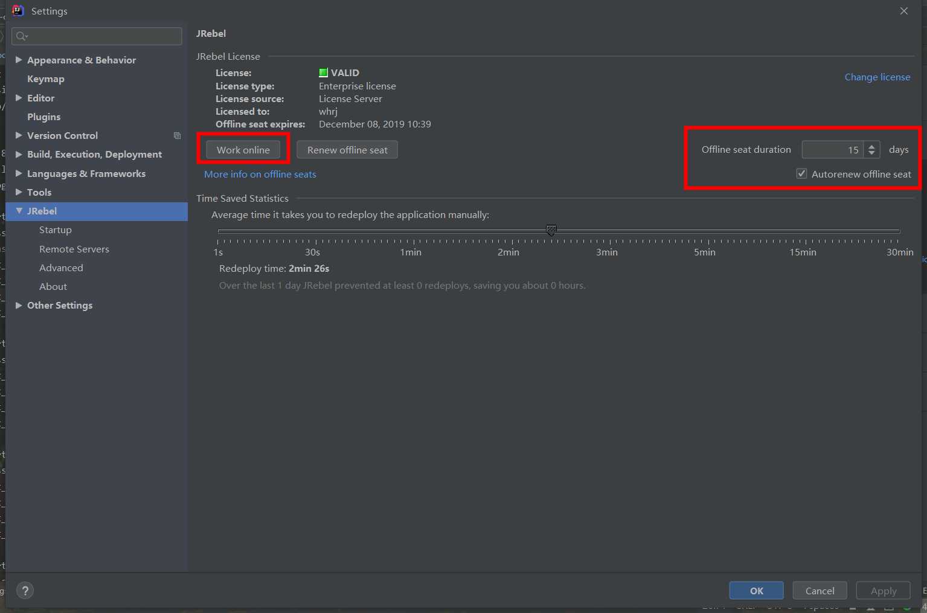Click the 5min mark on redeploy slider
The height and width of the screenshot is (613, 927).
tap(704, 252)
